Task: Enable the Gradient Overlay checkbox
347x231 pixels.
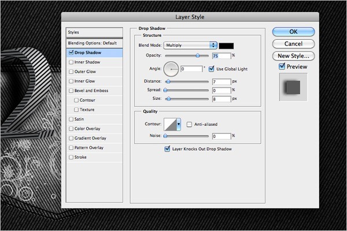Action: click(71, 138)
